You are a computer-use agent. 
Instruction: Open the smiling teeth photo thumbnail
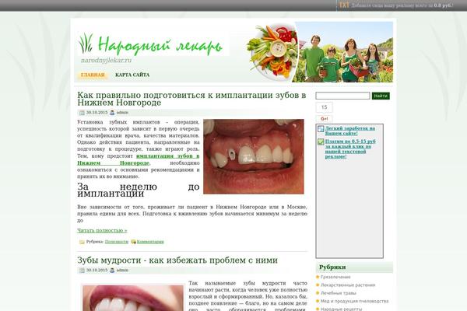click(x=133, y=298)
